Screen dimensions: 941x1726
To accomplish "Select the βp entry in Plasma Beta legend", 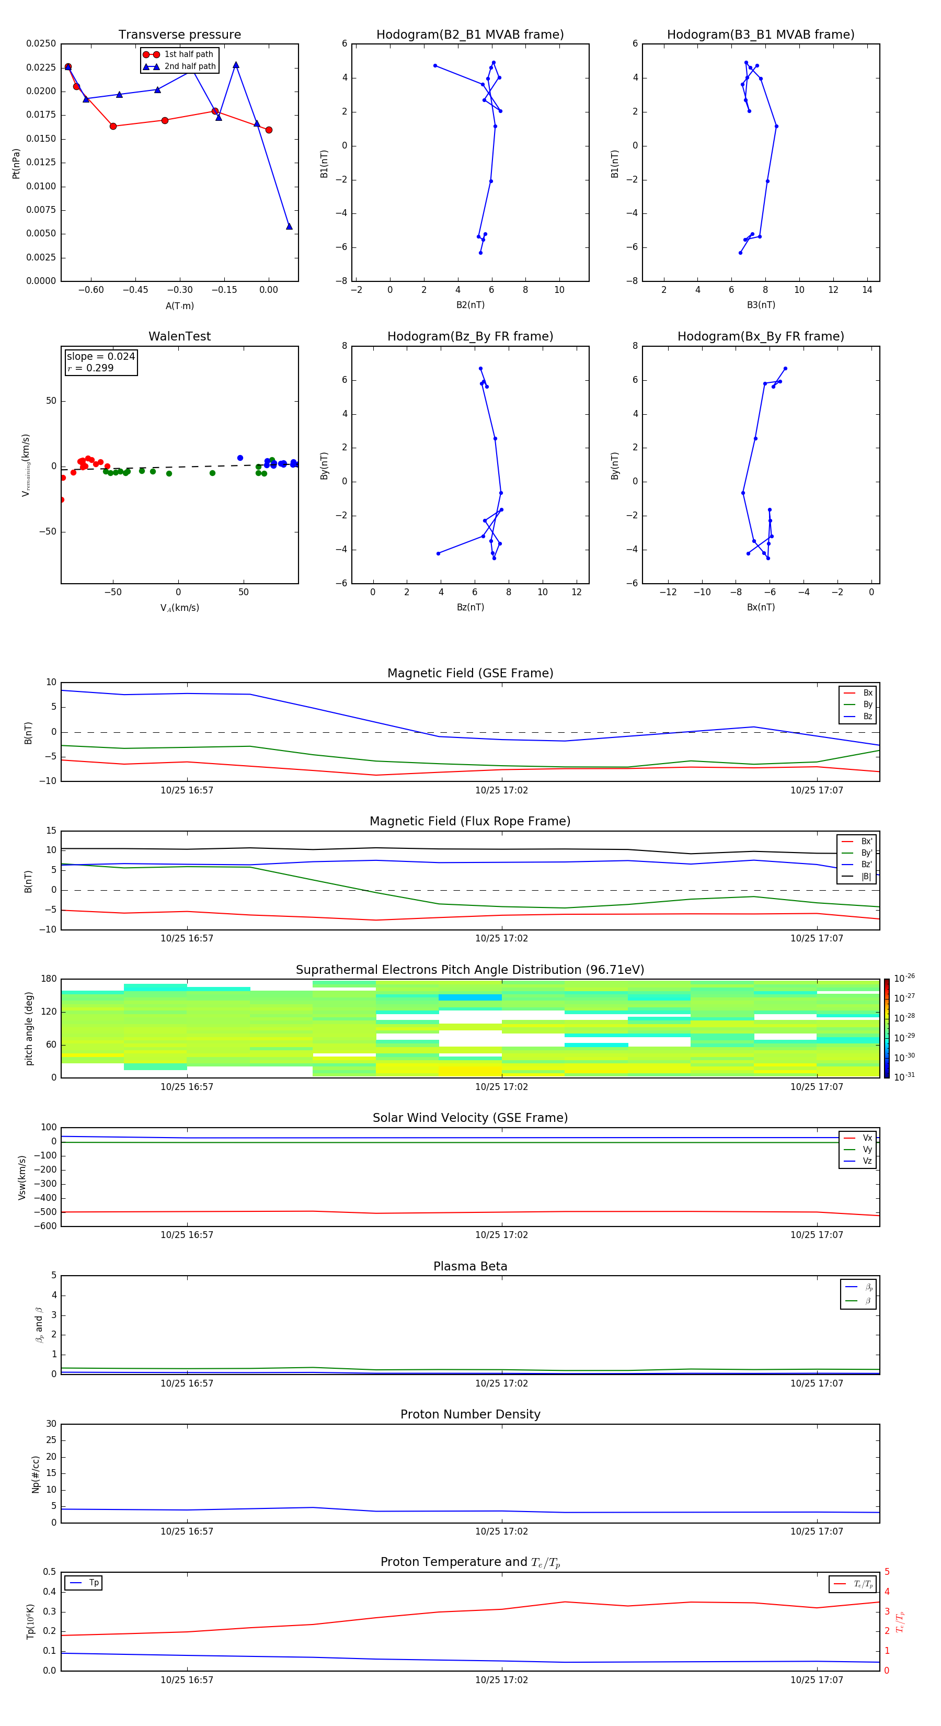I will coord(858,1287).
